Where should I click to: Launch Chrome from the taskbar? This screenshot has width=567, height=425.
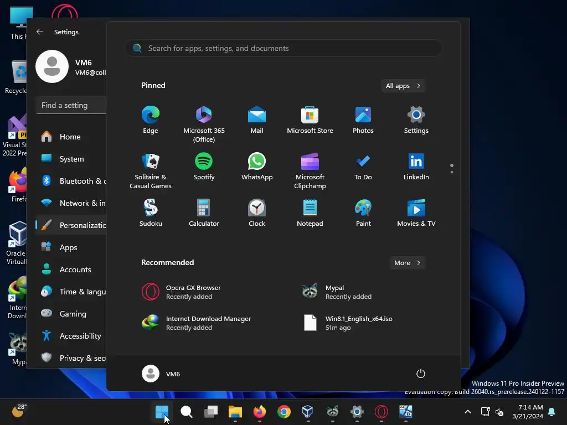284,412
